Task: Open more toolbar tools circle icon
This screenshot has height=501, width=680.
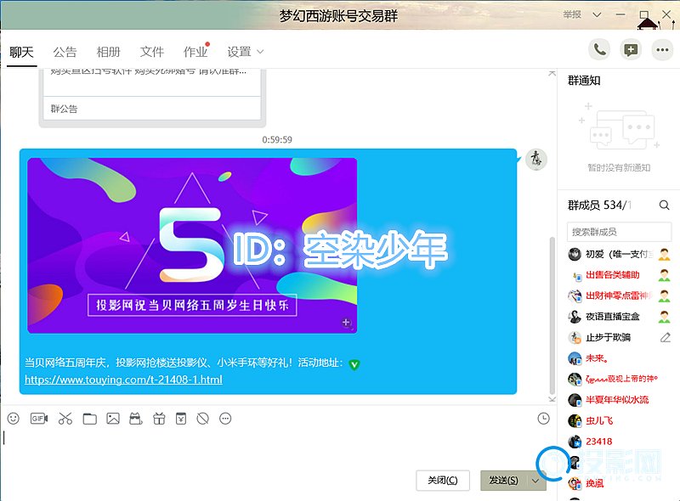Action: 225,419
